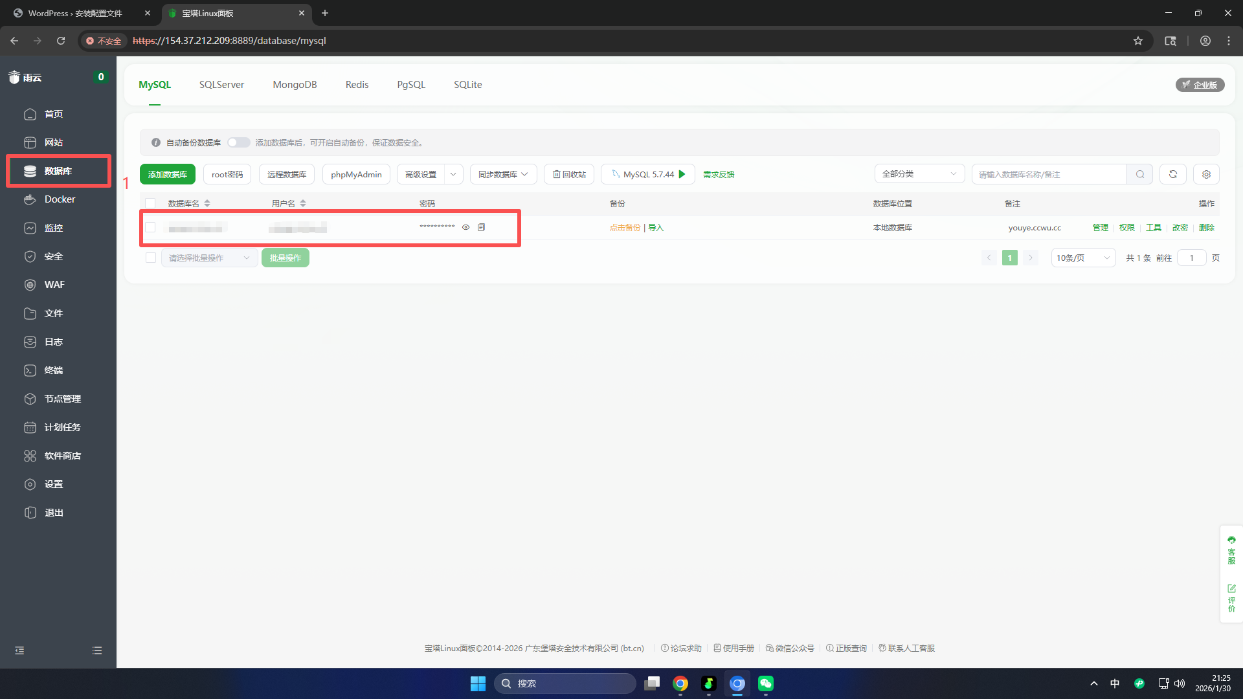Click the Docker sidebar item
The width and height of the screenshot is (1243, 699).
click(x=60, y=199)
